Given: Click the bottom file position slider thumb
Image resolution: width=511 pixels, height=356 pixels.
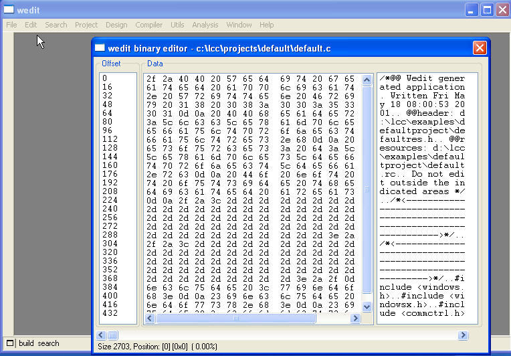Looking at the screenshot, I should coord(112,335).
